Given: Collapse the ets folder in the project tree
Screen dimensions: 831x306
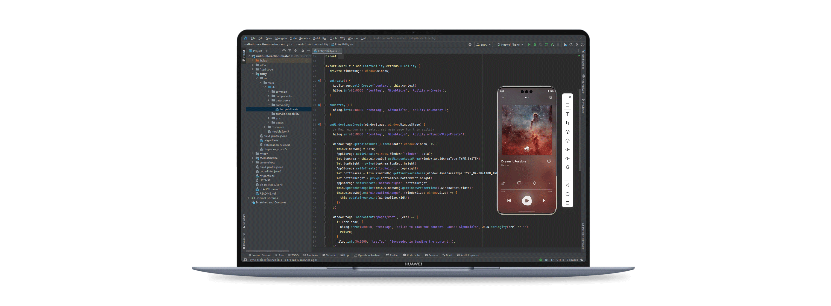Looking at the screenshot, I should tap(265, 87).
